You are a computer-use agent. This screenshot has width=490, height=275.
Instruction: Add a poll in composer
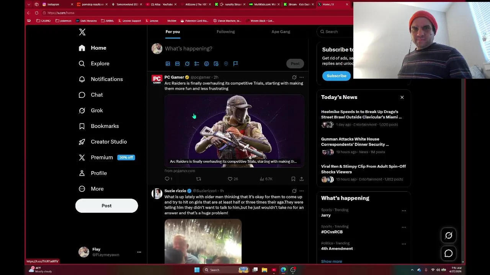[x=197, y=64]
